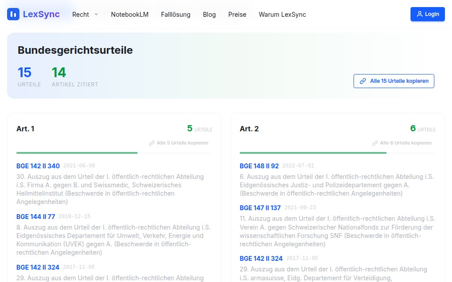Click the Art. 2 green progress bar
The image size is (452, 282).
(x=313, y=153)
